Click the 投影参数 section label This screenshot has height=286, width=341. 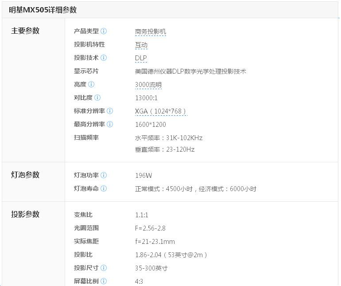tap(25, 214)
